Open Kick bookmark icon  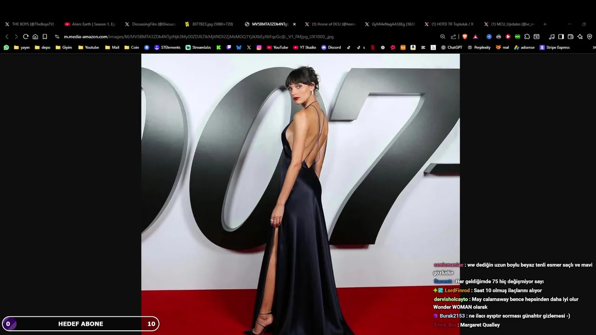pos(218,47)
